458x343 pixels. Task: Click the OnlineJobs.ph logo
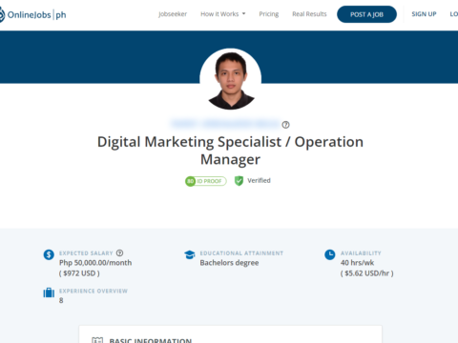pyautogui.click(x=33, y=14)
